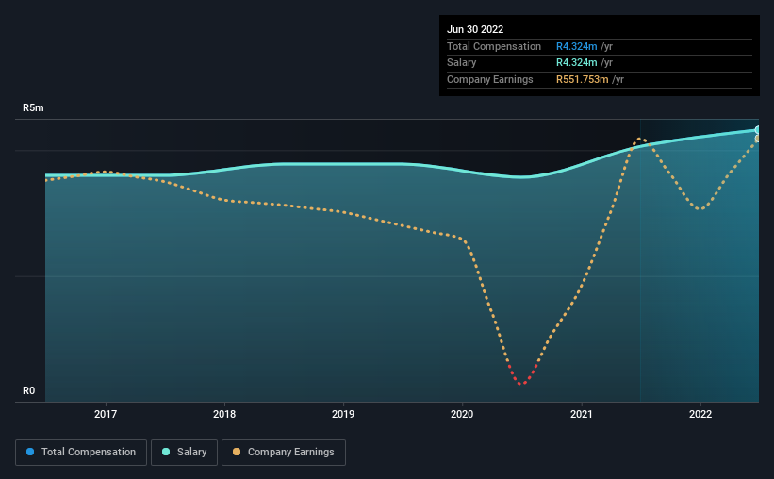Click the 2018 x-axis label
The width and height of the screenshot is (774, 479).
[224, 414]
